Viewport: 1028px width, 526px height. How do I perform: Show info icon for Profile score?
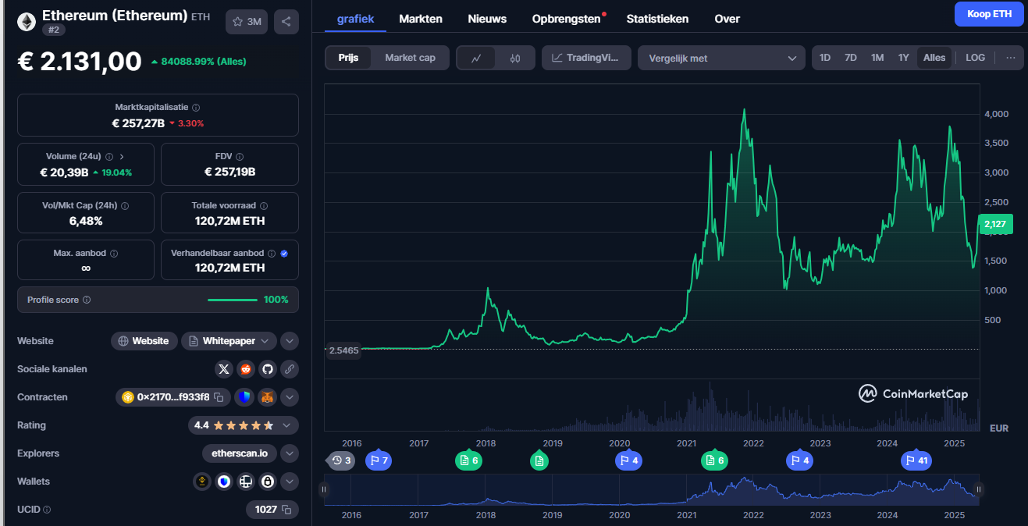click(87, 300)
